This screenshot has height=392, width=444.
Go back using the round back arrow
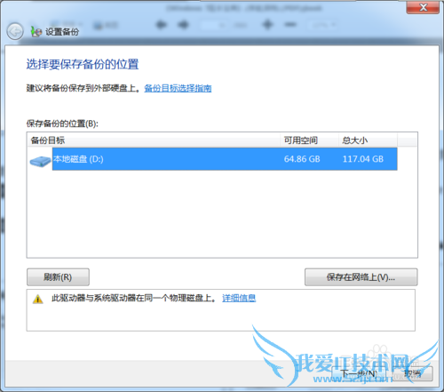15,31
